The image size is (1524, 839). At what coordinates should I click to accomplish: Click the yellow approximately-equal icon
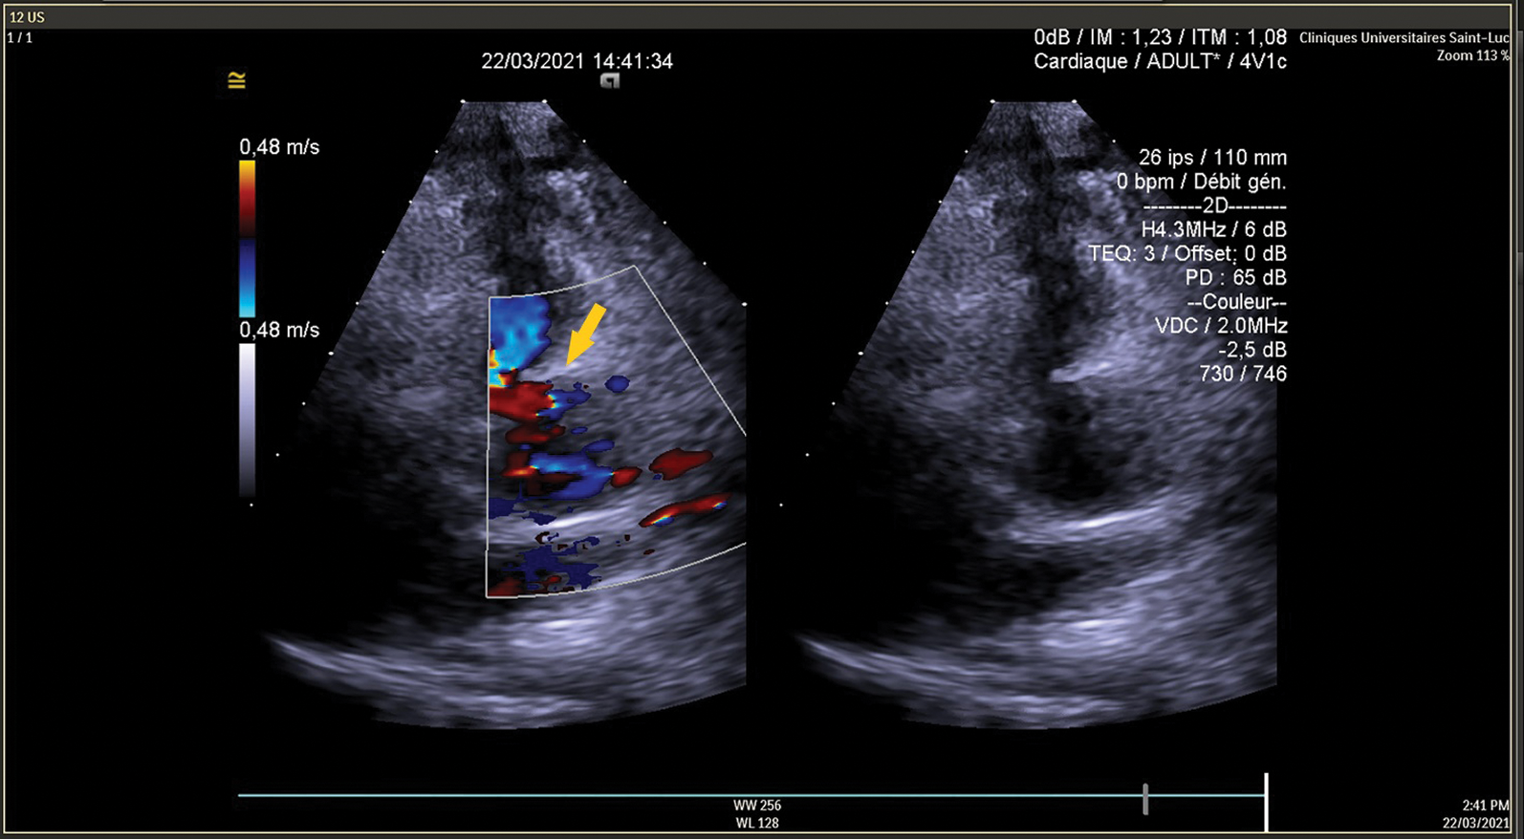point(237,81)
